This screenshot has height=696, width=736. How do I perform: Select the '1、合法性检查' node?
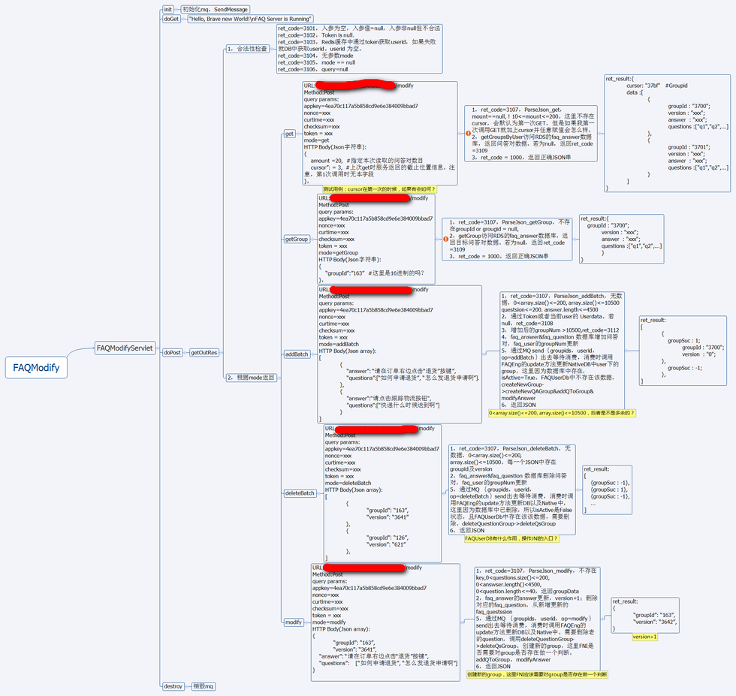click(x=246, y=49)
